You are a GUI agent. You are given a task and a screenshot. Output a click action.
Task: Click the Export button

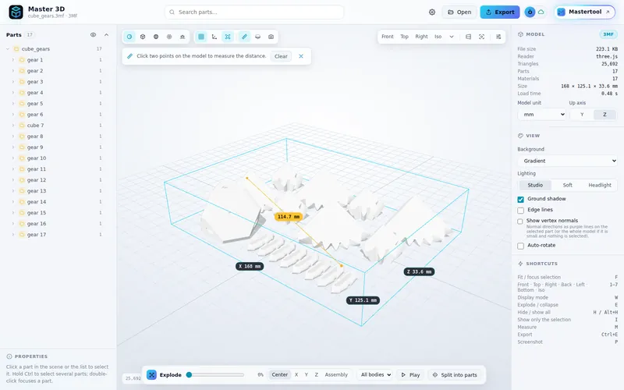pos(500,12)
